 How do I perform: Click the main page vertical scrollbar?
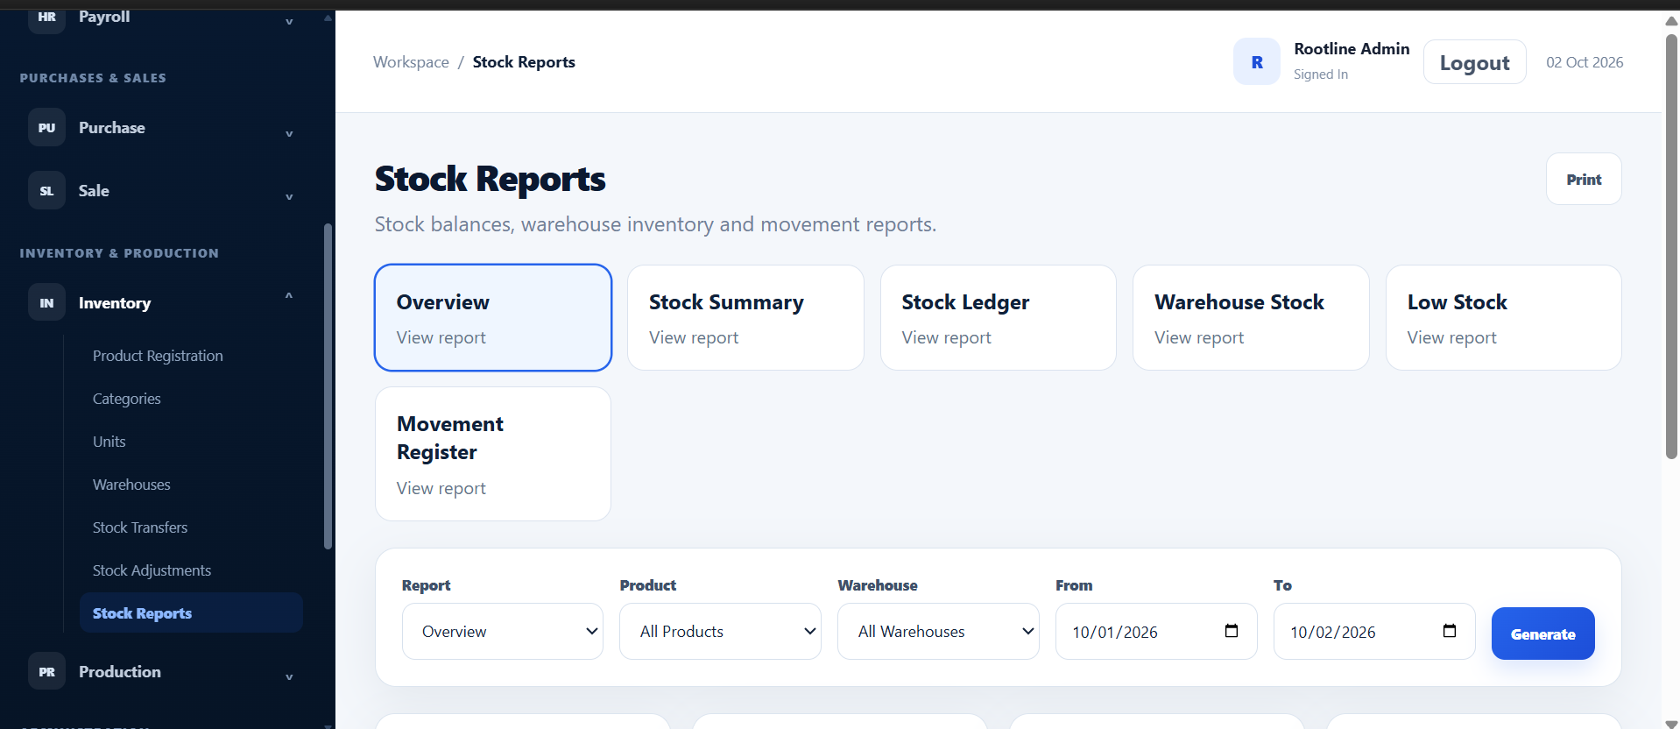[1671, 246]
